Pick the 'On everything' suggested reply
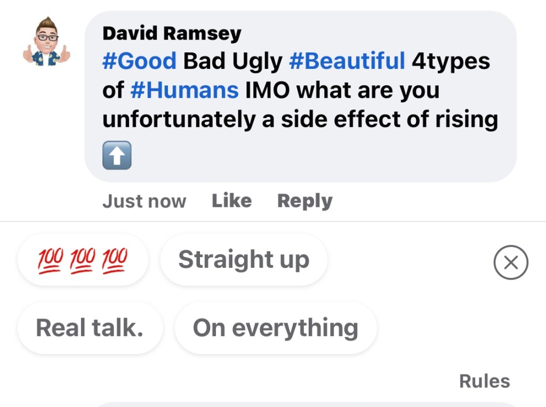The height and width of the screenshot is (407, 546). tap(275, 328)
